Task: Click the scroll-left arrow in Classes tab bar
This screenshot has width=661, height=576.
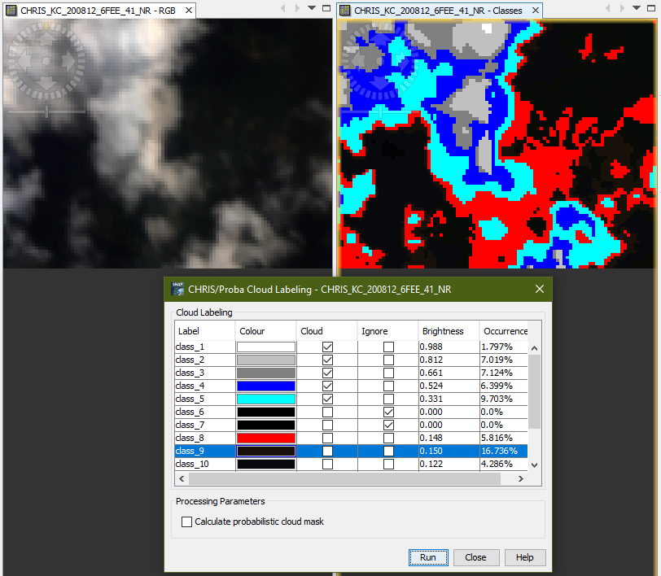Action: coord(608,8)
